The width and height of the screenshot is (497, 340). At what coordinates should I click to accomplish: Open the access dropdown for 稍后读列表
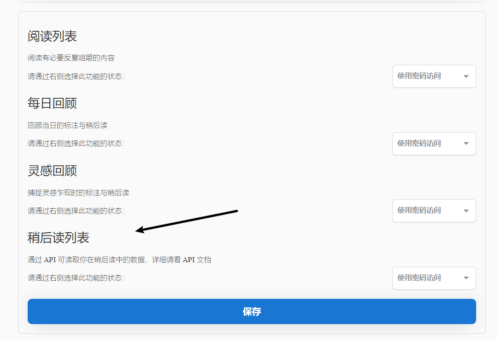click(434, 278)
